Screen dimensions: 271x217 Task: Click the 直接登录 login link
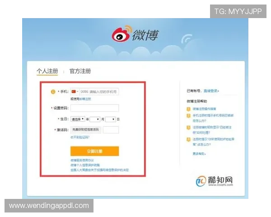pyautogui.click(x=211, y=91)
